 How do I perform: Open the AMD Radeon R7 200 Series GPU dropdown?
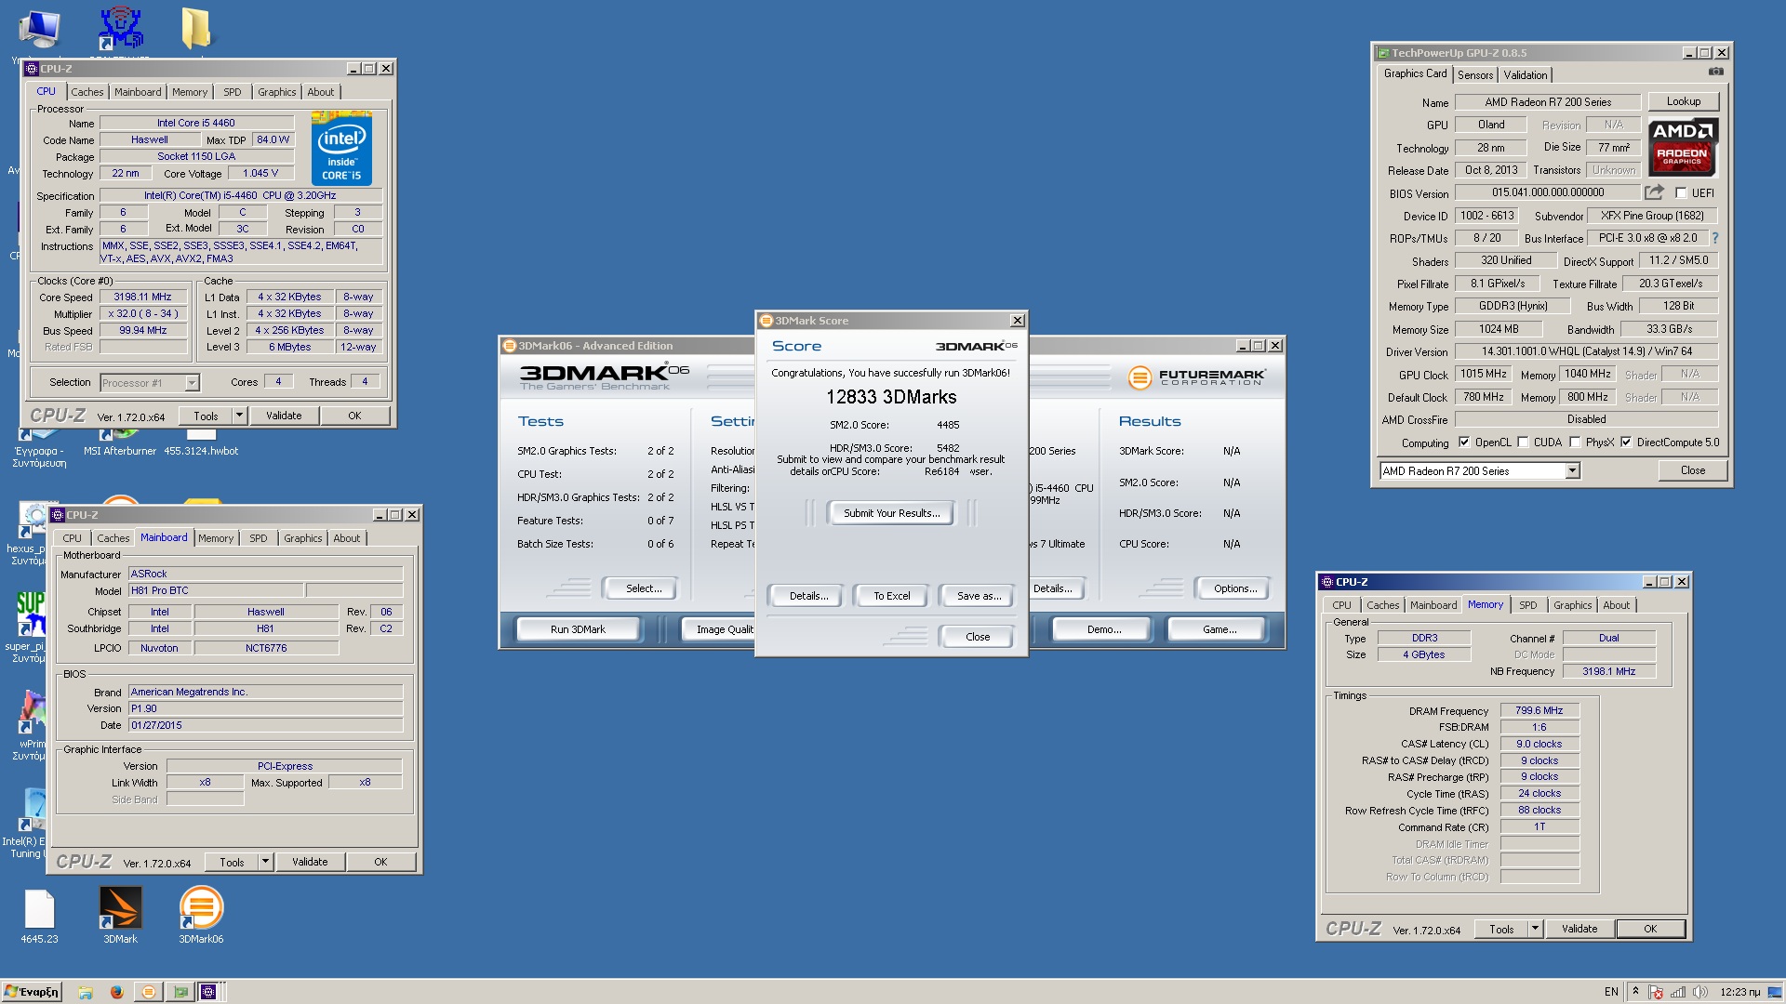click(x=1572, y=471)
